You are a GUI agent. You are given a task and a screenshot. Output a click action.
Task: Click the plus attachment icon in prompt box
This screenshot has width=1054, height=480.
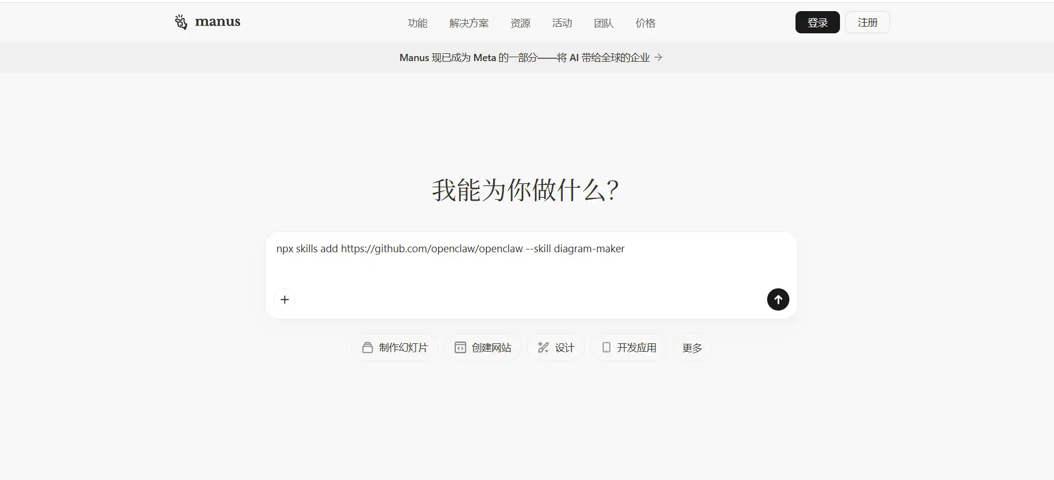285,299
